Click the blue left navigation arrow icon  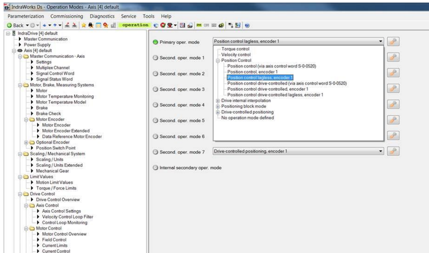tap(44, 25)
